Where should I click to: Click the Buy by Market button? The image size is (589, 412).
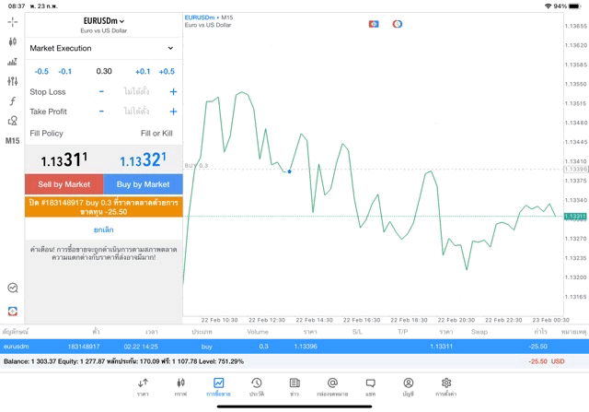click(144, 184)
